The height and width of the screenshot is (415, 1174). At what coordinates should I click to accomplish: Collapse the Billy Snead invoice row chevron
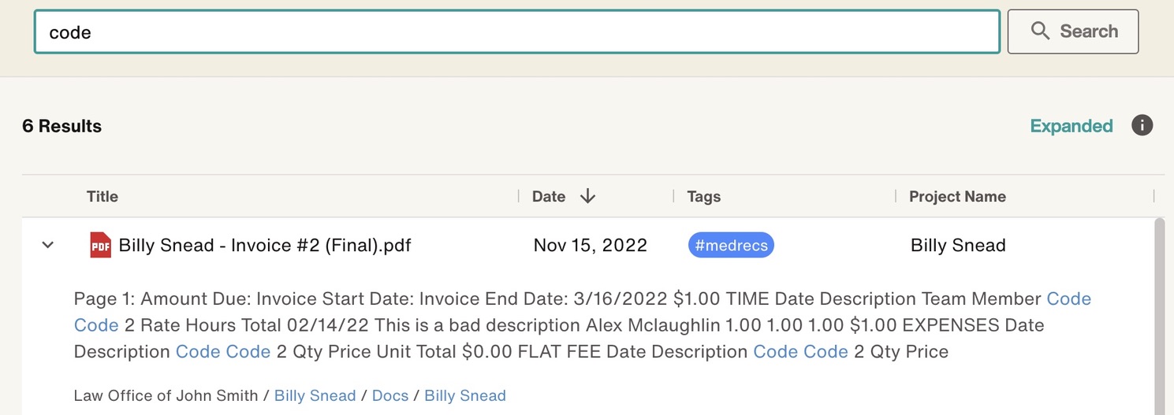(48, 245)
